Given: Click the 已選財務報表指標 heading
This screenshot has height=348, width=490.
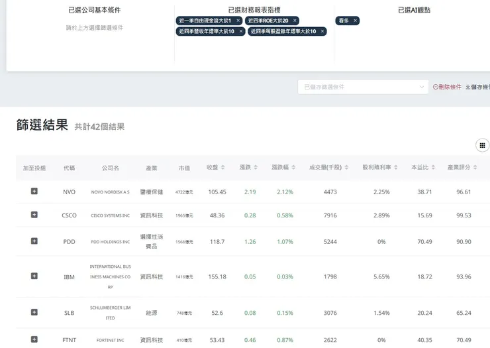Looking at the screenshot, I should click(x=254, y=10).
